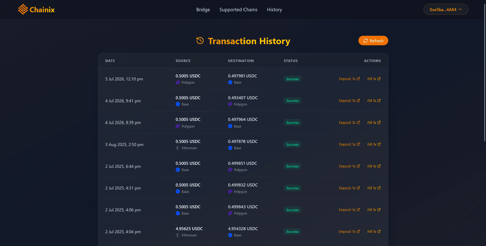
Task: Click the Chainix logo icon
Action: 23,9
